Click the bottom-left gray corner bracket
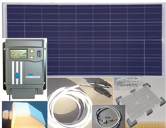This screenshot has width=166, height=128. click(x=131, y=123)
